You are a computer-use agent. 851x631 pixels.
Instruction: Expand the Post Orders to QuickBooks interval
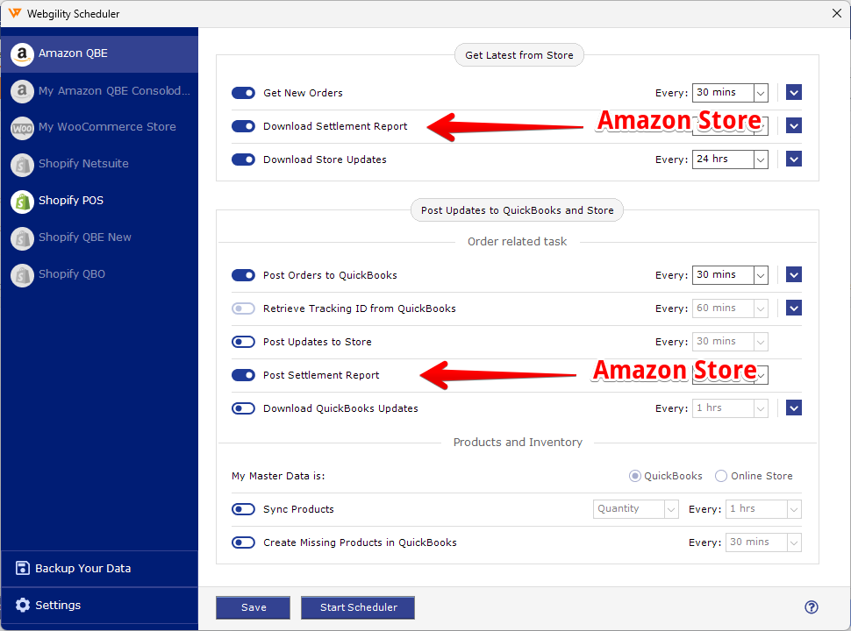[730, 275]
